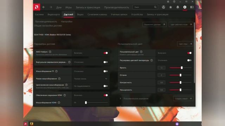The width and height of the screenshot is (225, 126).
Task: Turn off the Пользовательский цвет toggle
Action: pyautogui.click(x=189, y=53)
